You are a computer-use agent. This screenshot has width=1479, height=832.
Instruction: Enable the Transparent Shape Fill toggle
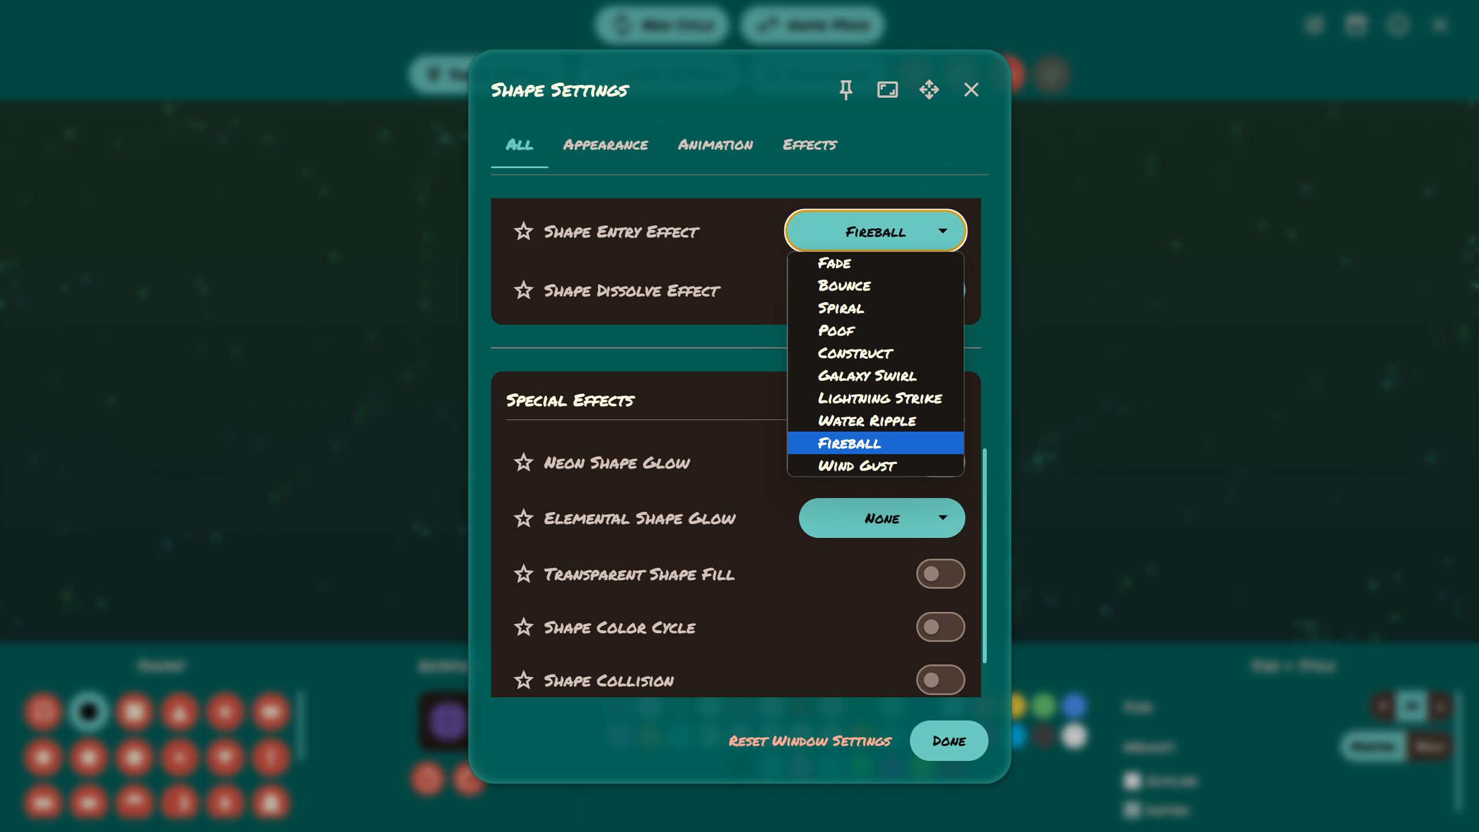point(941,574)
